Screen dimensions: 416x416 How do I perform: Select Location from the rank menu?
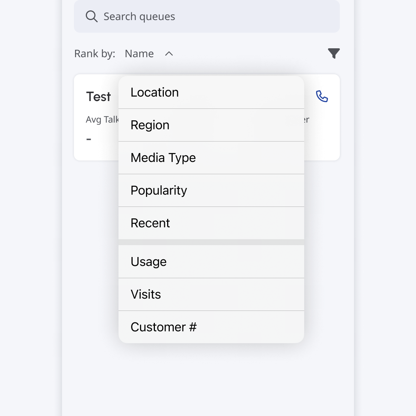[x=211, y=92]
